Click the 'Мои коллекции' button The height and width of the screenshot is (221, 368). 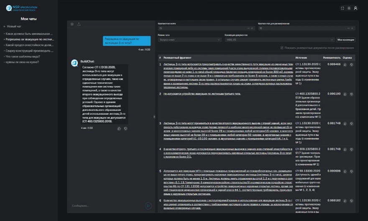(346, 40)
